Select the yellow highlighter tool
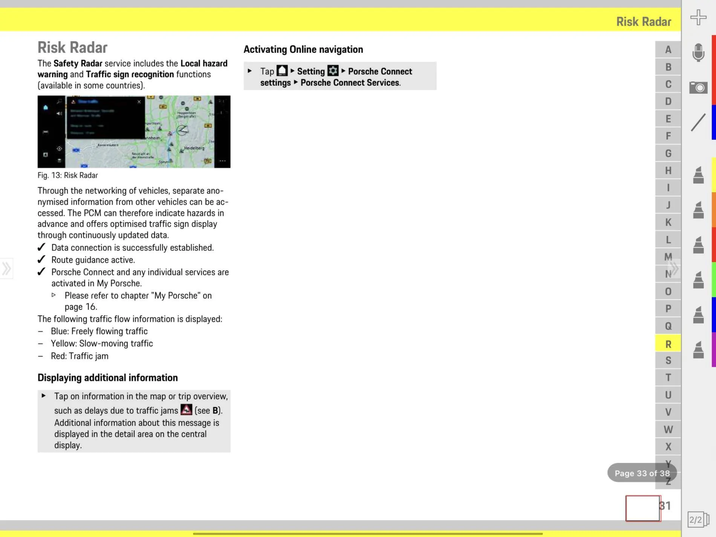The width and height of the screenshot is (716, 537). point(698,175)
